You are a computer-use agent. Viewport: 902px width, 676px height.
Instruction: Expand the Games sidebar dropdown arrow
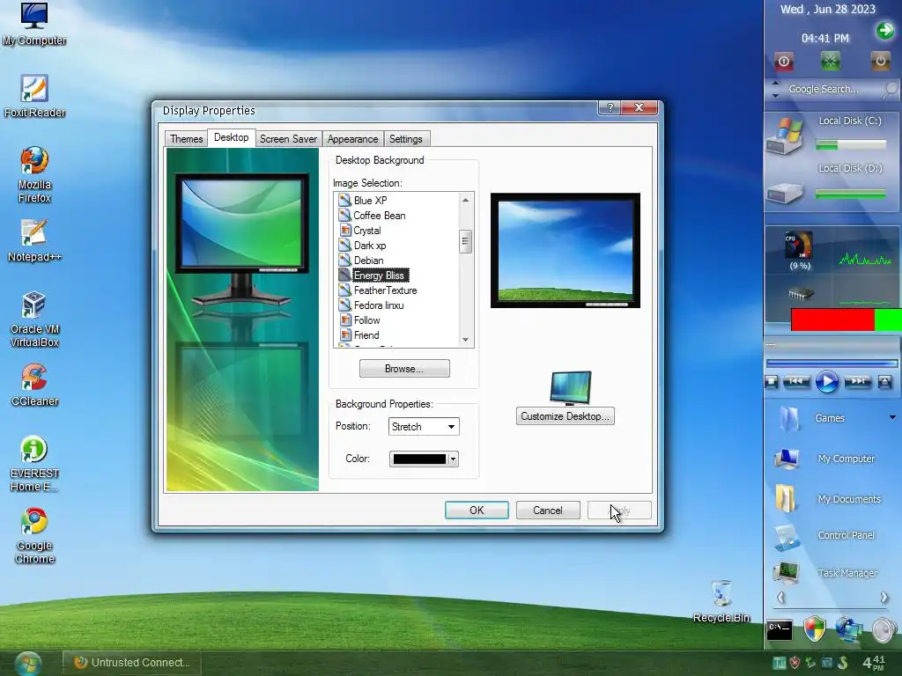pos(893,417)
